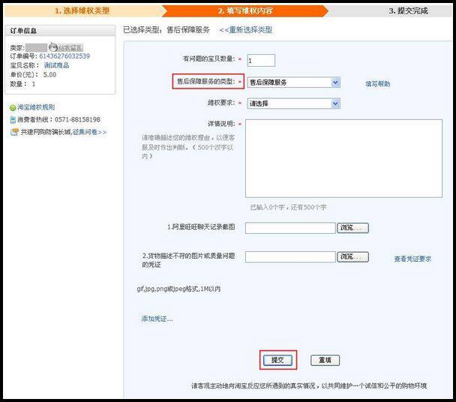Open the 重新选择类型 link
Screen dimensions: 456x402
click(x=246, y=30)
